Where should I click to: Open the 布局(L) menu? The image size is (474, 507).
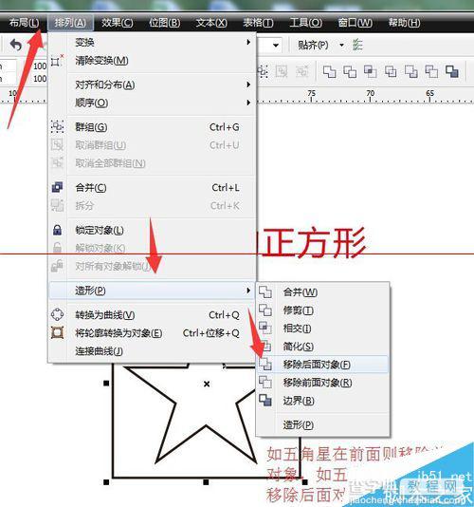25,23
